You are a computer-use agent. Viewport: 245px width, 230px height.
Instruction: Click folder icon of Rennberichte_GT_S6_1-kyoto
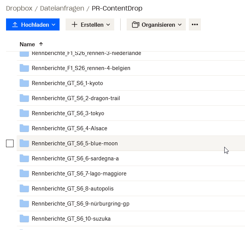(x=24, y=83)
